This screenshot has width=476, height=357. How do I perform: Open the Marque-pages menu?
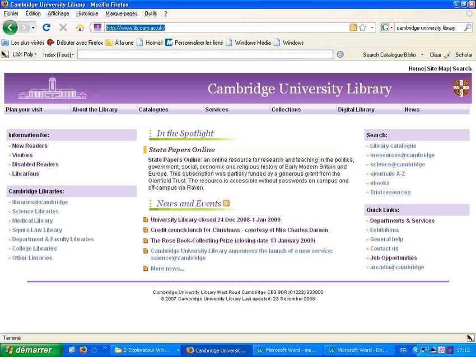(121, 13)
